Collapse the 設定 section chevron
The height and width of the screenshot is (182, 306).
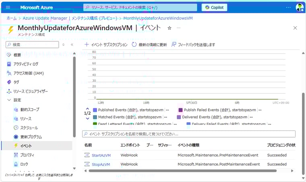pos(9,100)
